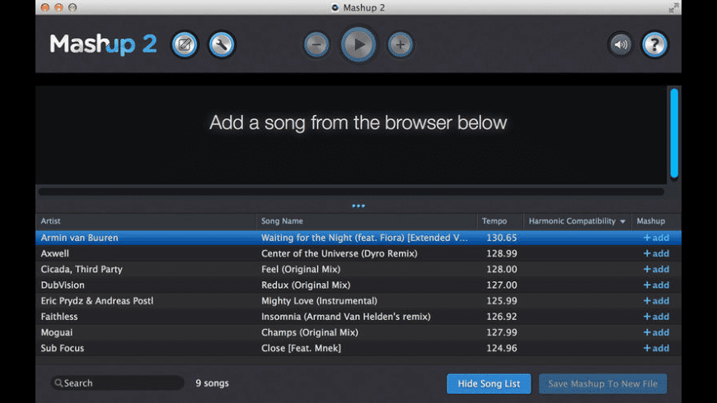Image resolution: width=717 pixels, height=403 pixels.
Task: Click the three-dot divider handle
Action: coord(358,206)
